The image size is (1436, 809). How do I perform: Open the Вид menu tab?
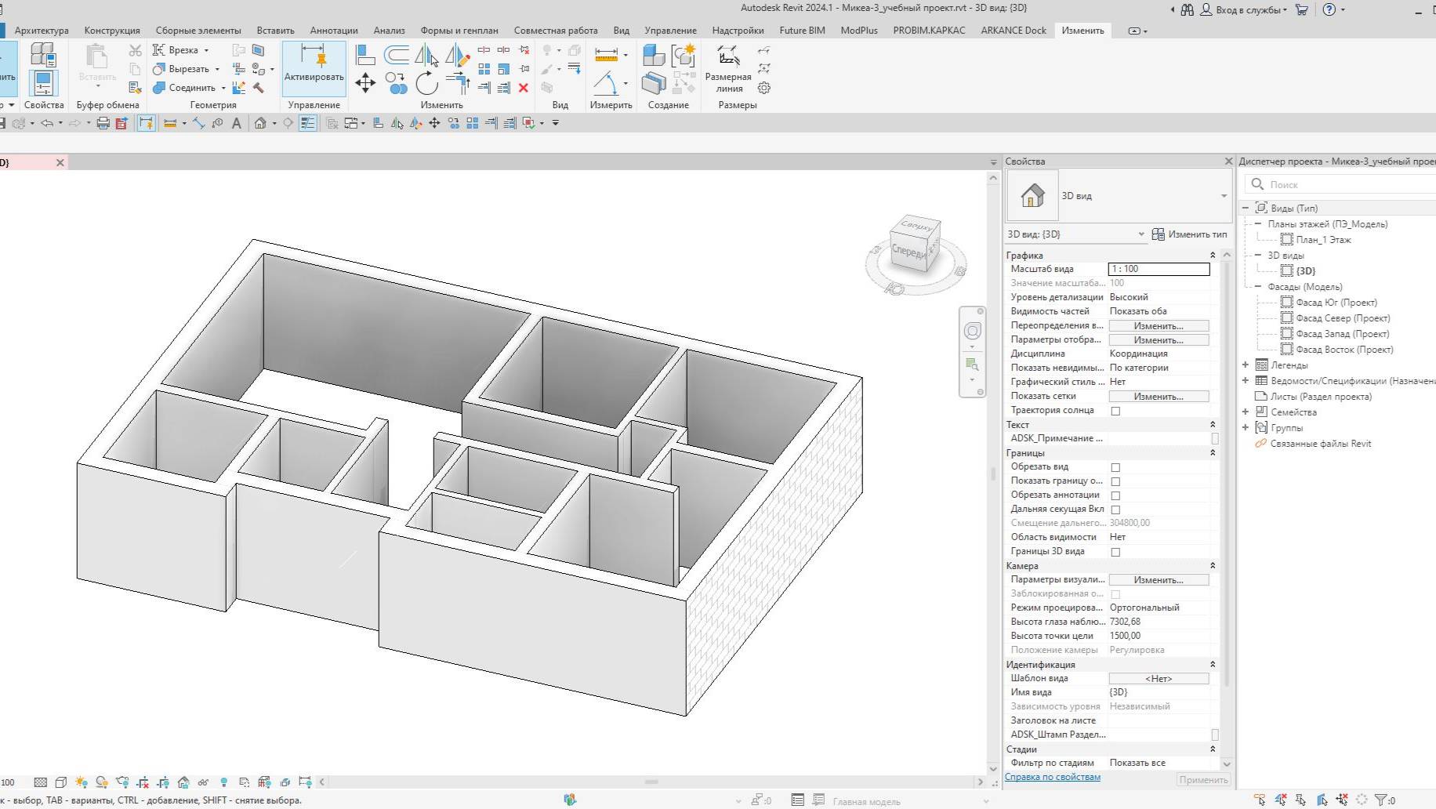click(x=621, y=30)
